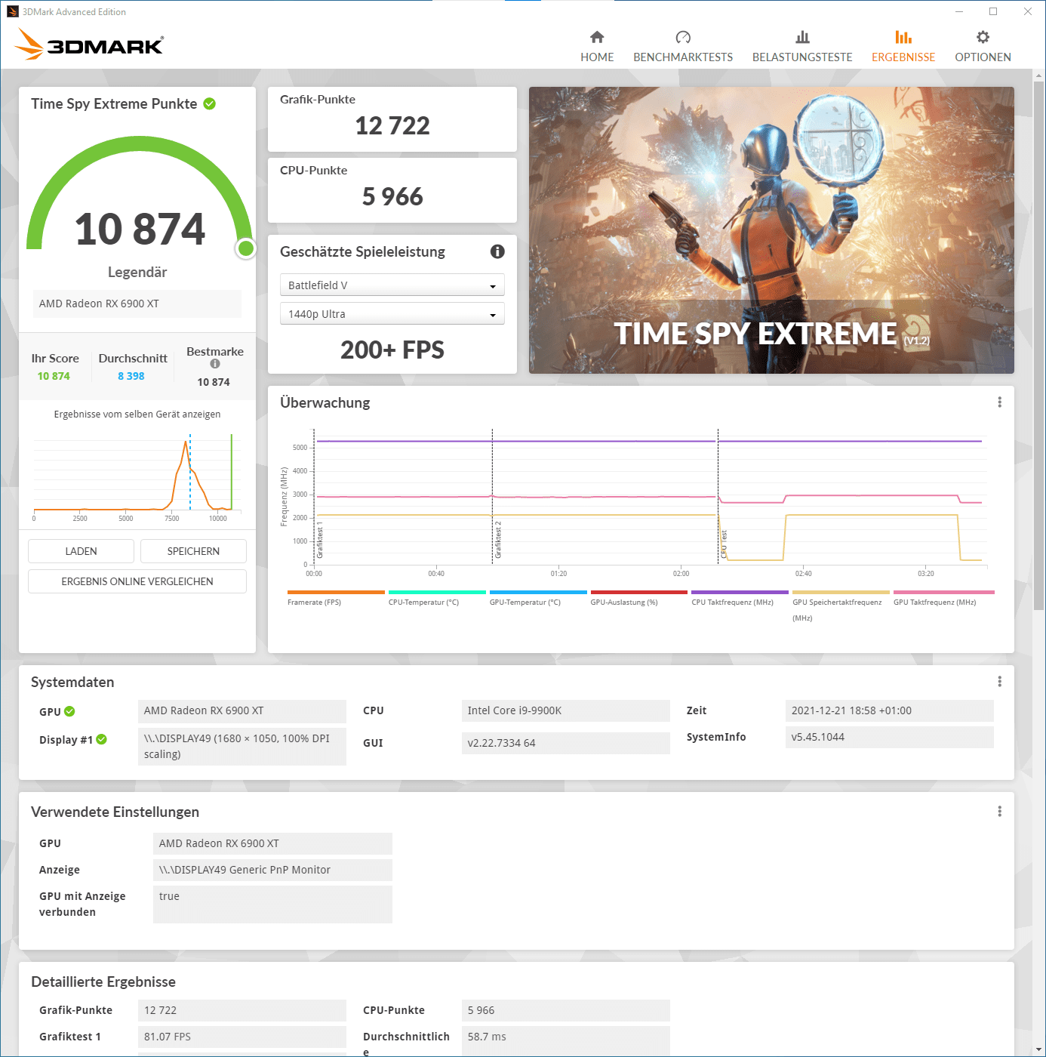
Task: Click the Ihr Score value 10 874
Action: [54, 376]
